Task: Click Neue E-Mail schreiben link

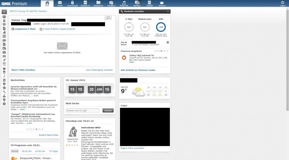Action: click(23, 70)
